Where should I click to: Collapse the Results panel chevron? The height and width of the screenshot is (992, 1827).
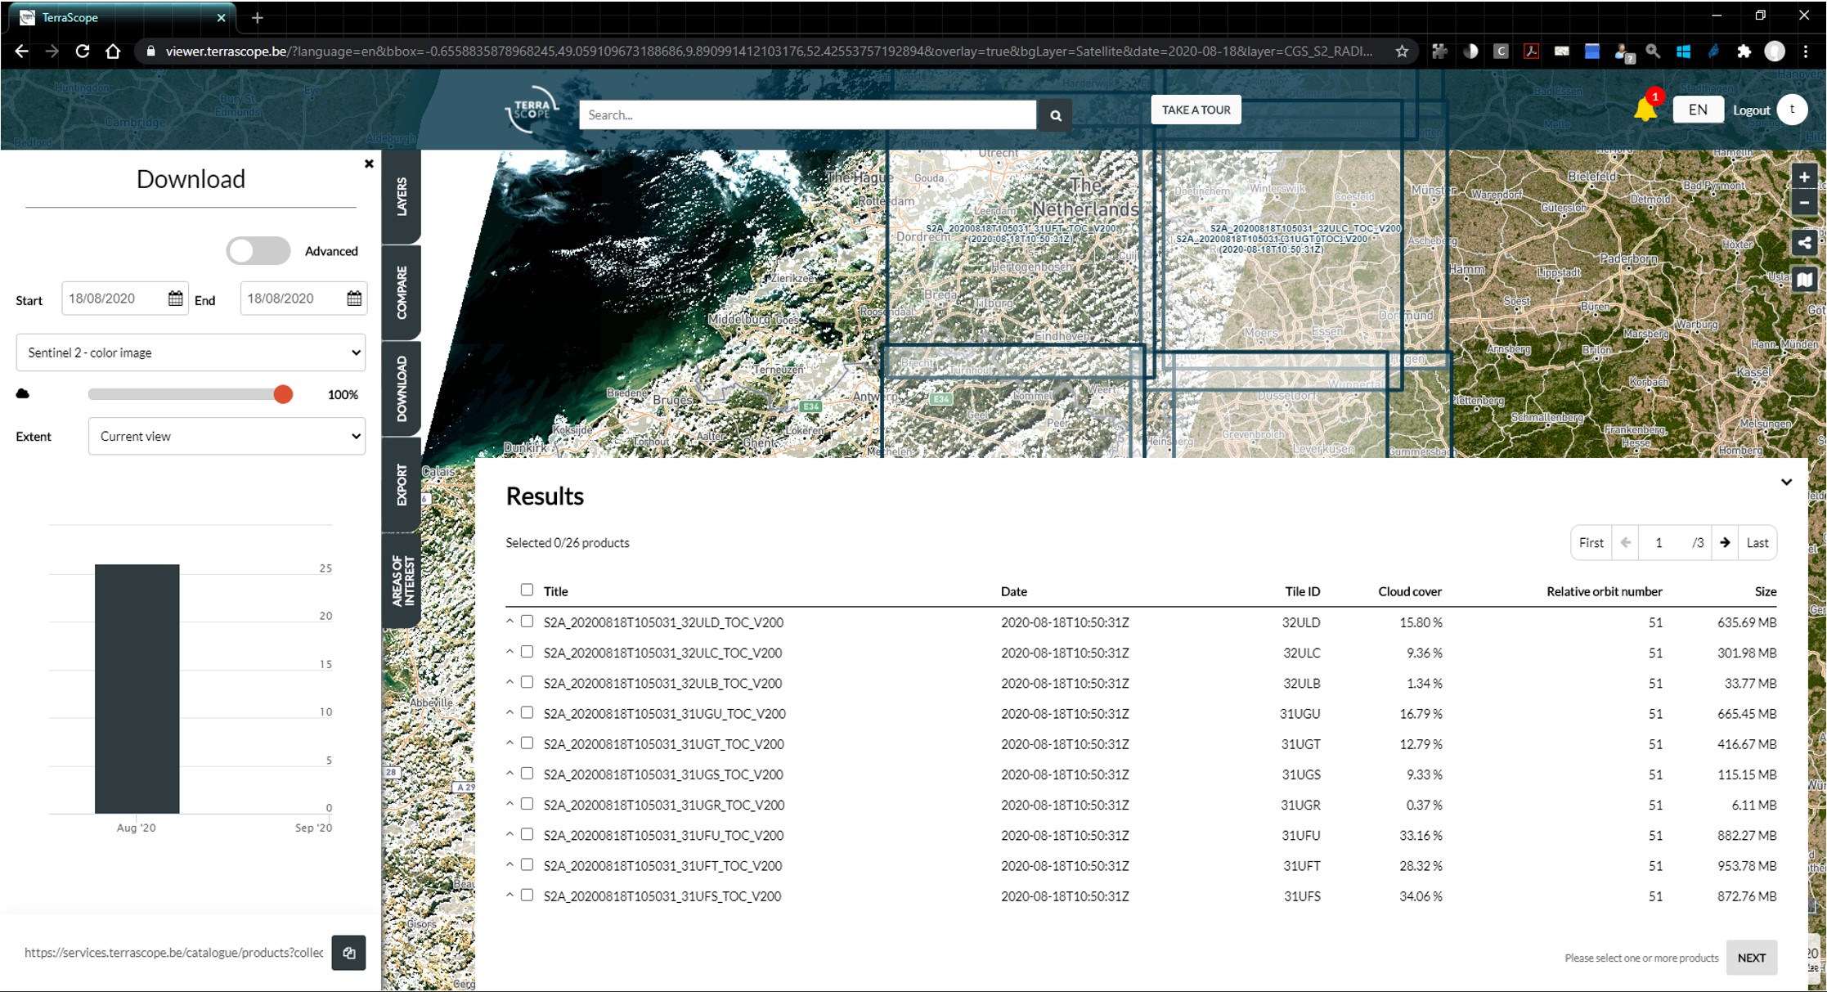coord(1787,483)
